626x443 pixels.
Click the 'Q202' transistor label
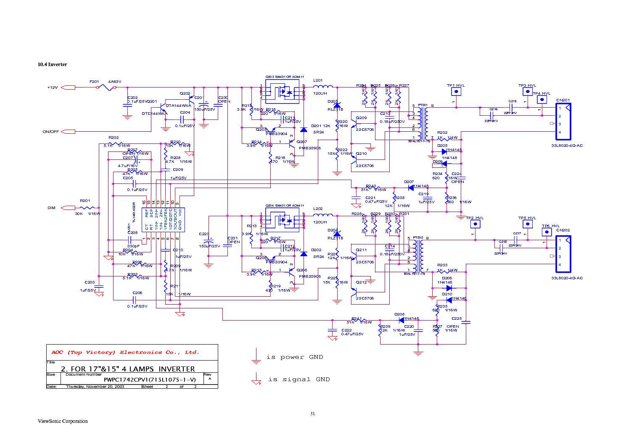[x=185, y=93]
